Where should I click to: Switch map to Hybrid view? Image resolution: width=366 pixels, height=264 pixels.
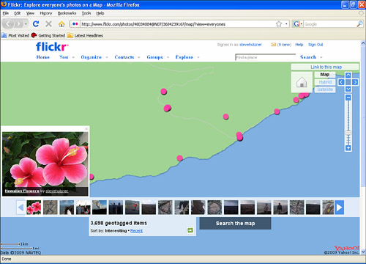point(325,82)
